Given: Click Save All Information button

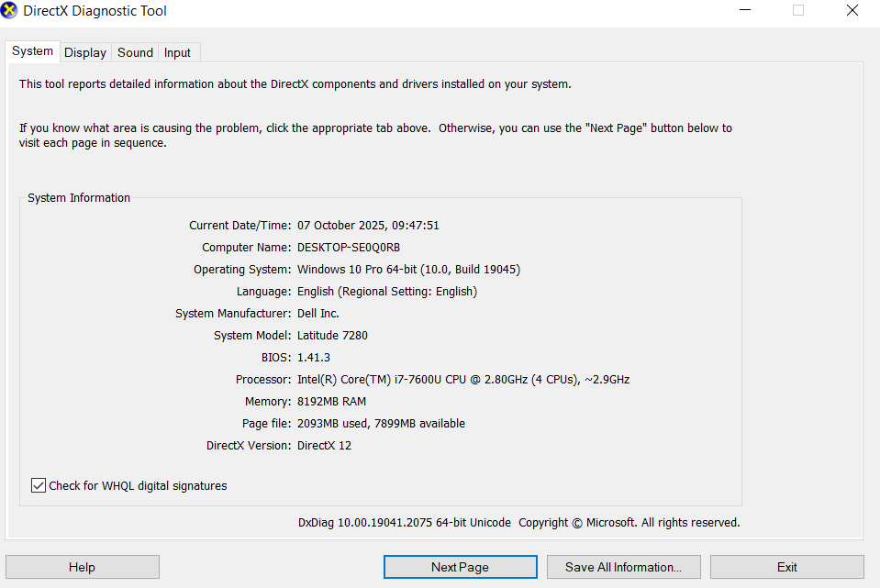Looking at the screenshot, I should [623, 567].
